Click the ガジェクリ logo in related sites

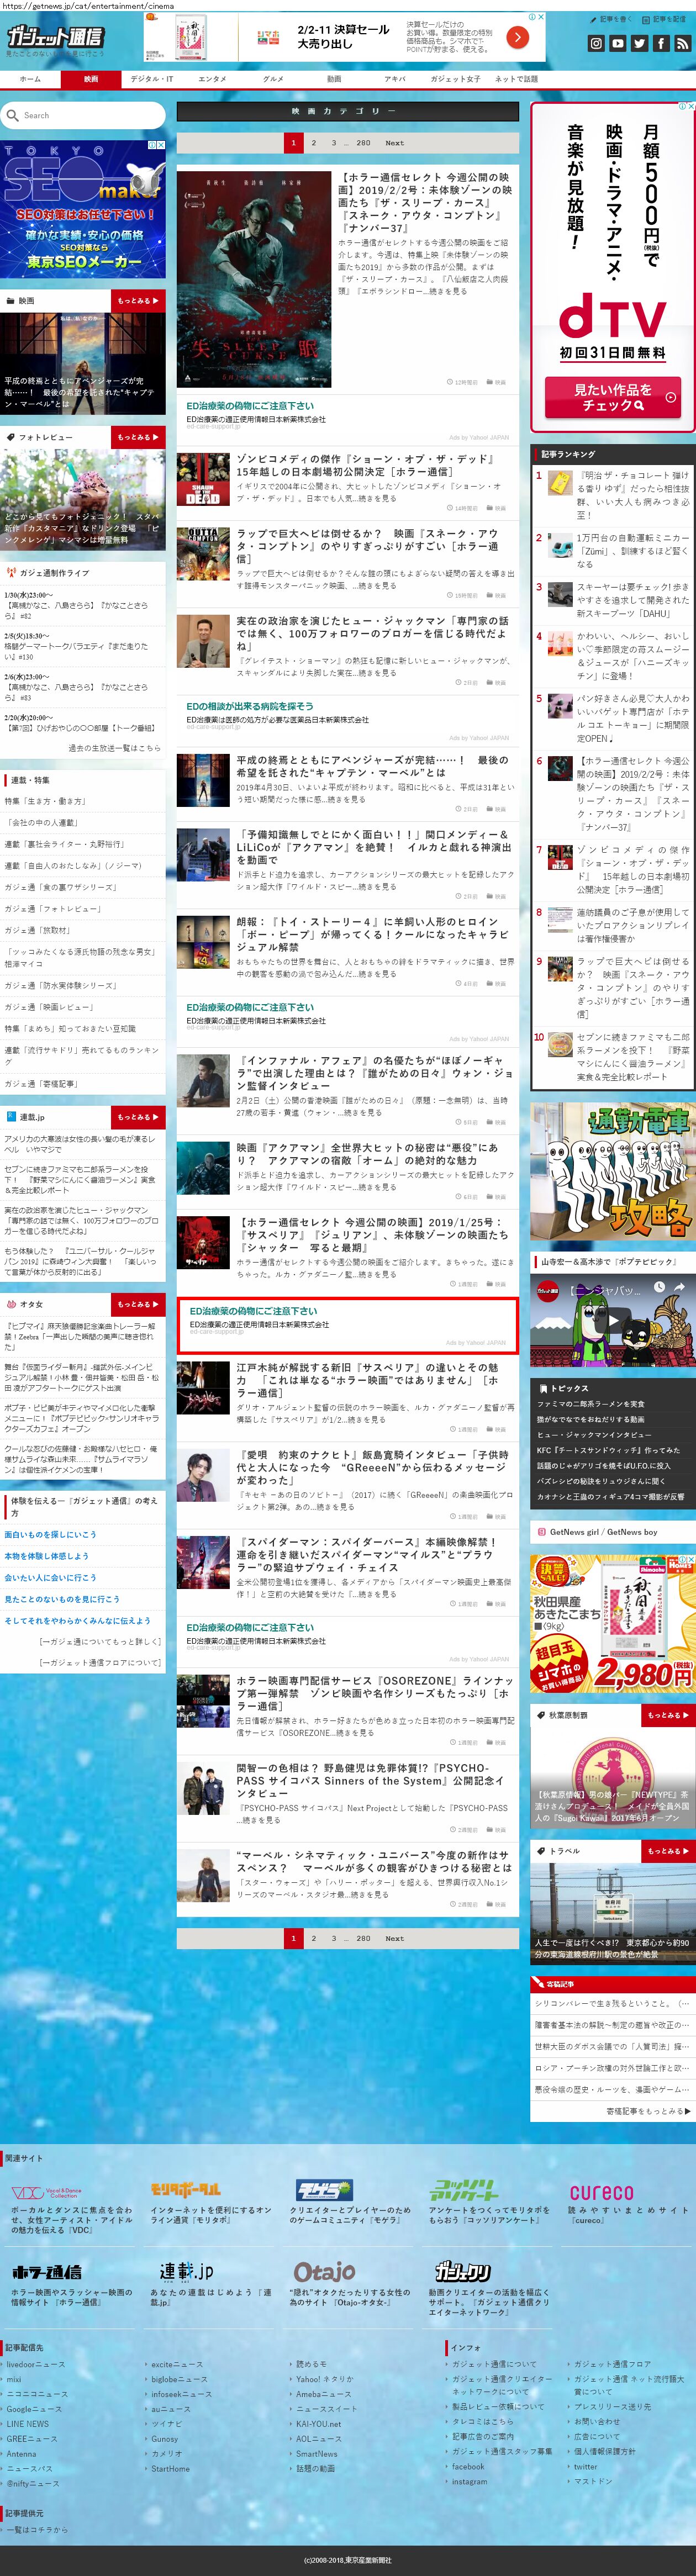click(x=463, y=2271)
